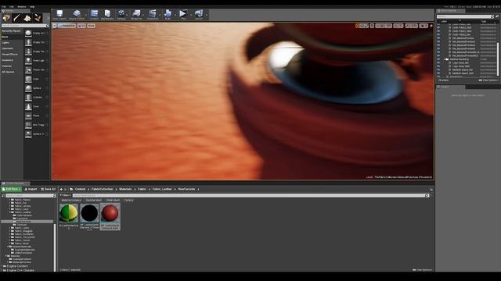Collapse the Fabric_Leather folder tree arrow
501x281 pixels.
coord(10,212)
